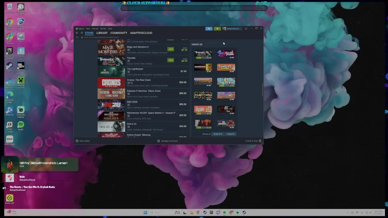Open the blue announcements megaphone button
388x218 pixels.
(x=209, y=28)
